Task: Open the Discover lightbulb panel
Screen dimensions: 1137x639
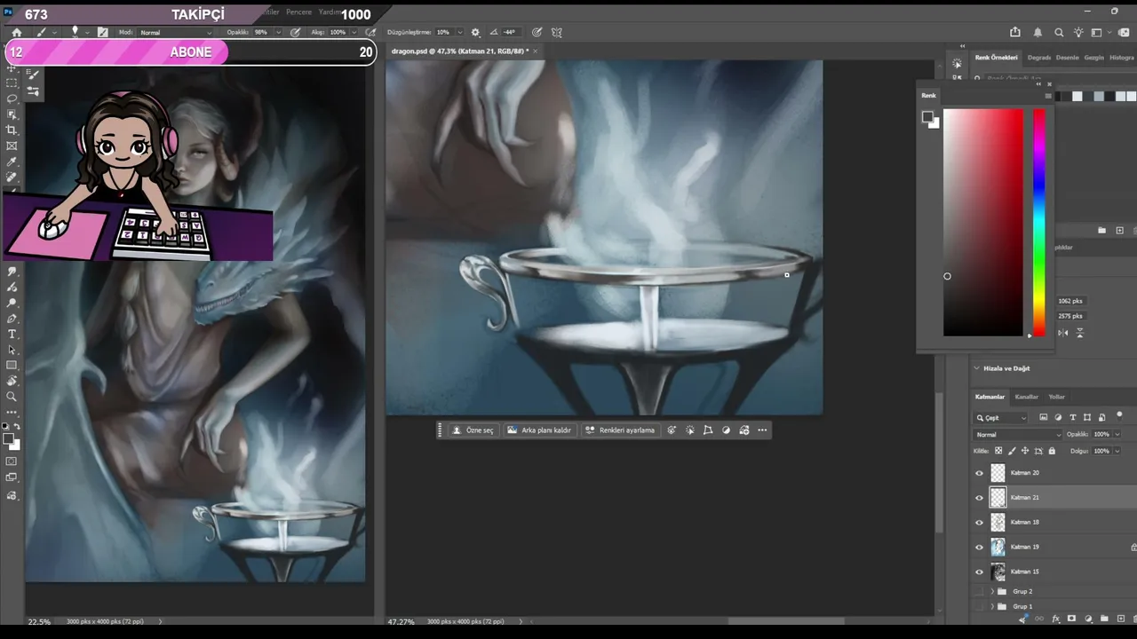Action: coord(1077,33)
